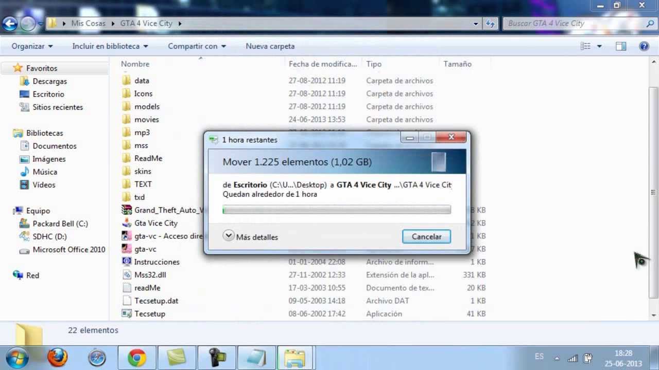Sort by Tamaño column header
Screen dimensions: 659x370
[x=458, y=64]
